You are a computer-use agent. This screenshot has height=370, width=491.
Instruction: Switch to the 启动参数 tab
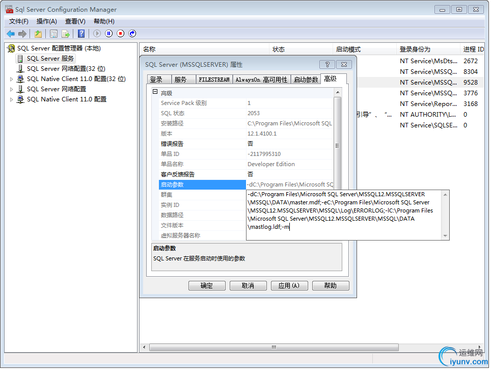(x=306, y=80)
